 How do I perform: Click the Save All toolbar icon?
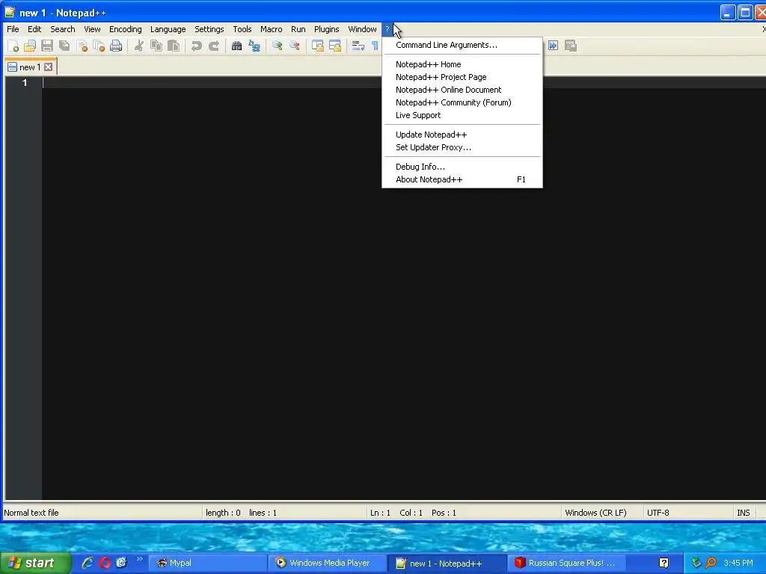point(64,46)
